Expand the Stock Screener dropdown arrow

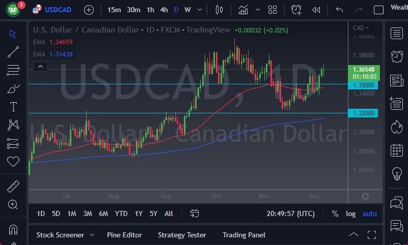click(92, 235)
